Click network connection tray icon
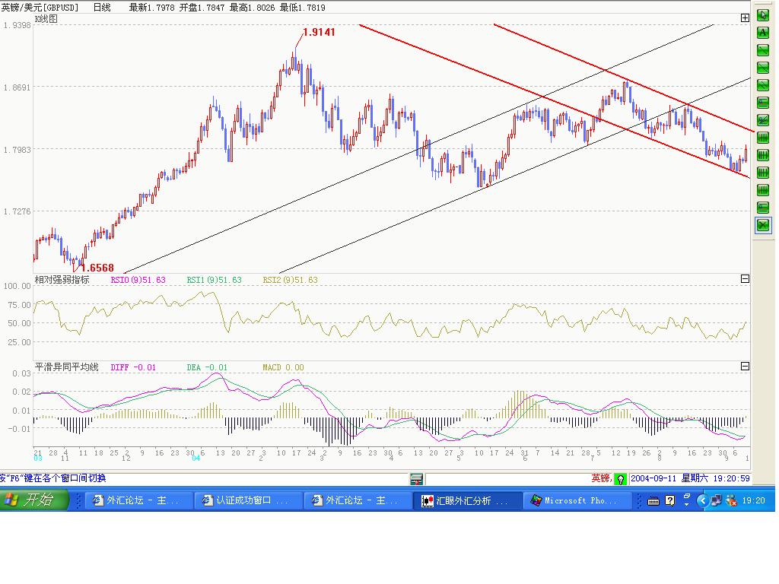 [716, 500]
